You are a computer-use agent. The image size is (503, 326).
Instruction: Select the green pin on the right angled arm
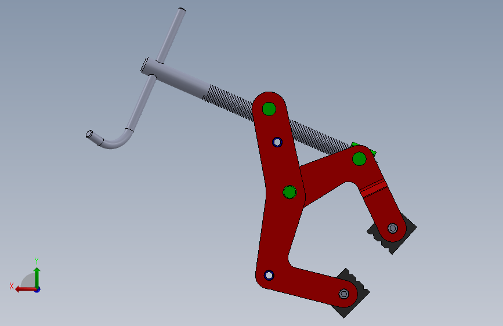pos(359,159)
